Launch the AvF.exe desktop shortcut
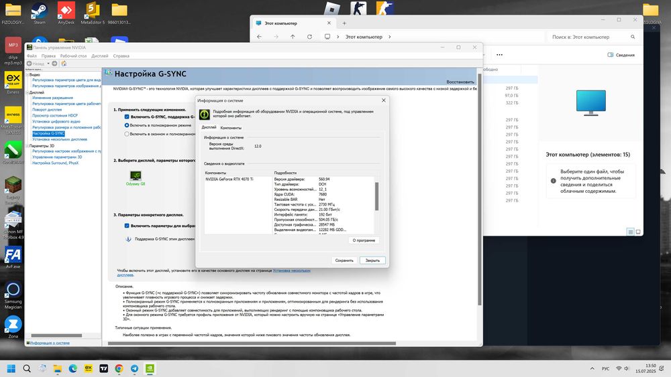671x377 pixels. point(13,257)
